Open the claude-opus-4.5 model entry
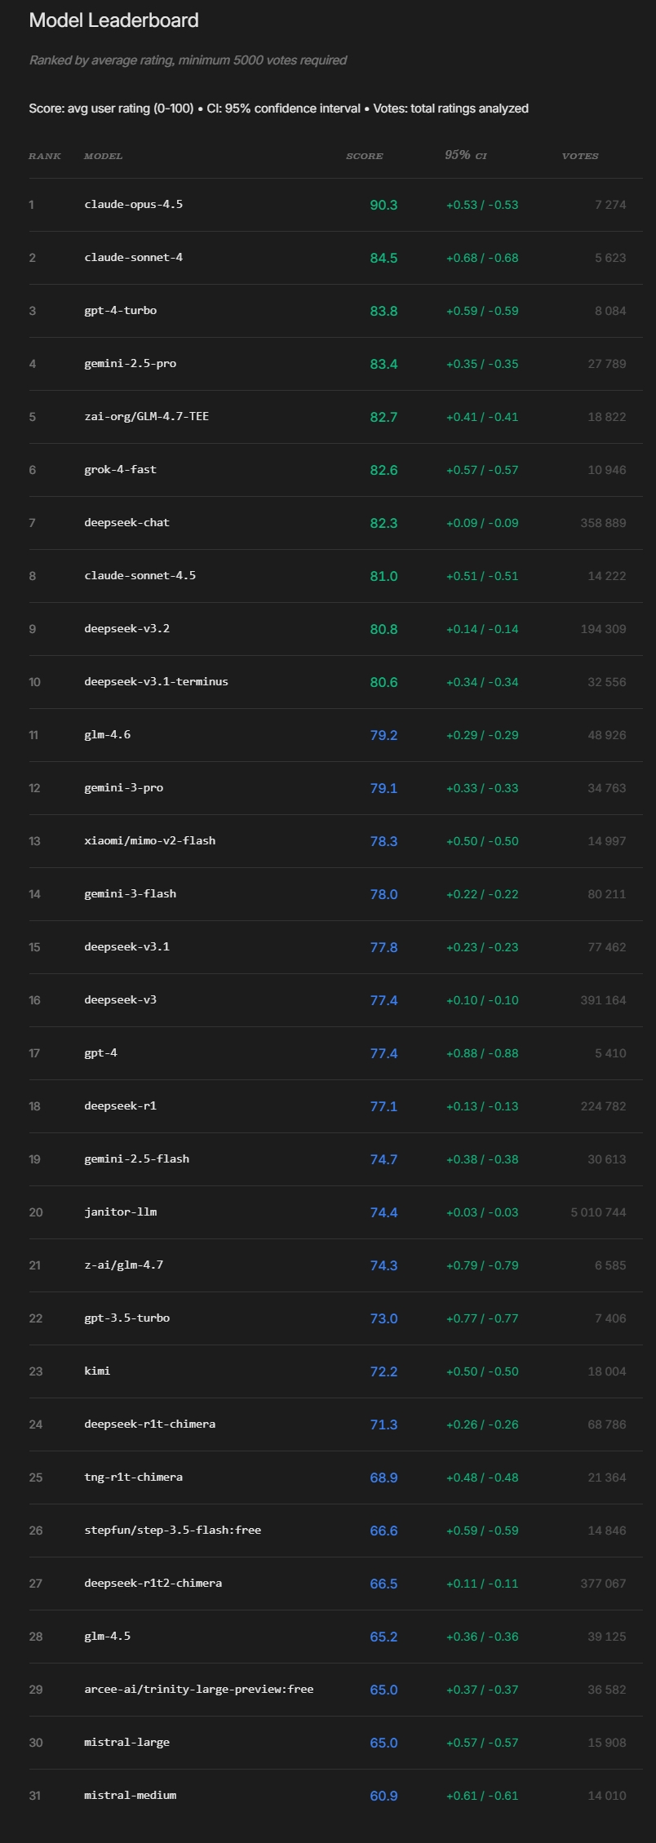Viewport: 656px width, 1843px height. [x=134, y=205]
